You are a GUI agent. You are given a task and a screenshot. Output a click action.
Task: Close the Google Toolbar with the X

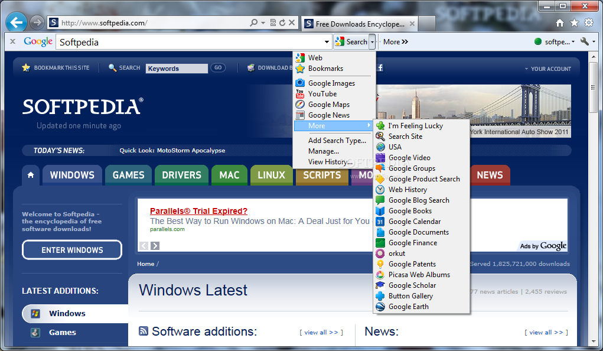pos(12,41)
